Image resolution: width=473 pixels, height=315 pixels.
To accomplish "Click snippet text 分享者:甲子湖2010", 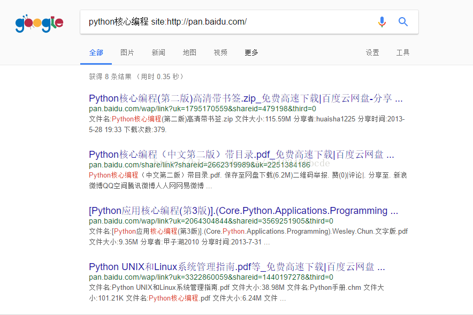I will (170, 242).
